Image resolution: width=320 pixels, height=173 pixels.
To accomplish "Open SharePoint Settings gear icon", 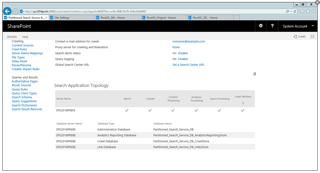I will click(x=261, y=26).
